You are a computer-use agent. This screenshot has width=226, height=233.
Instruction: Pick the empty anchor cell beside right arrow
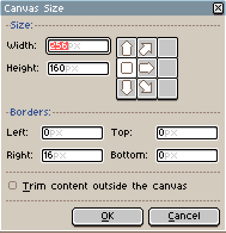click(x=167, y=68)
